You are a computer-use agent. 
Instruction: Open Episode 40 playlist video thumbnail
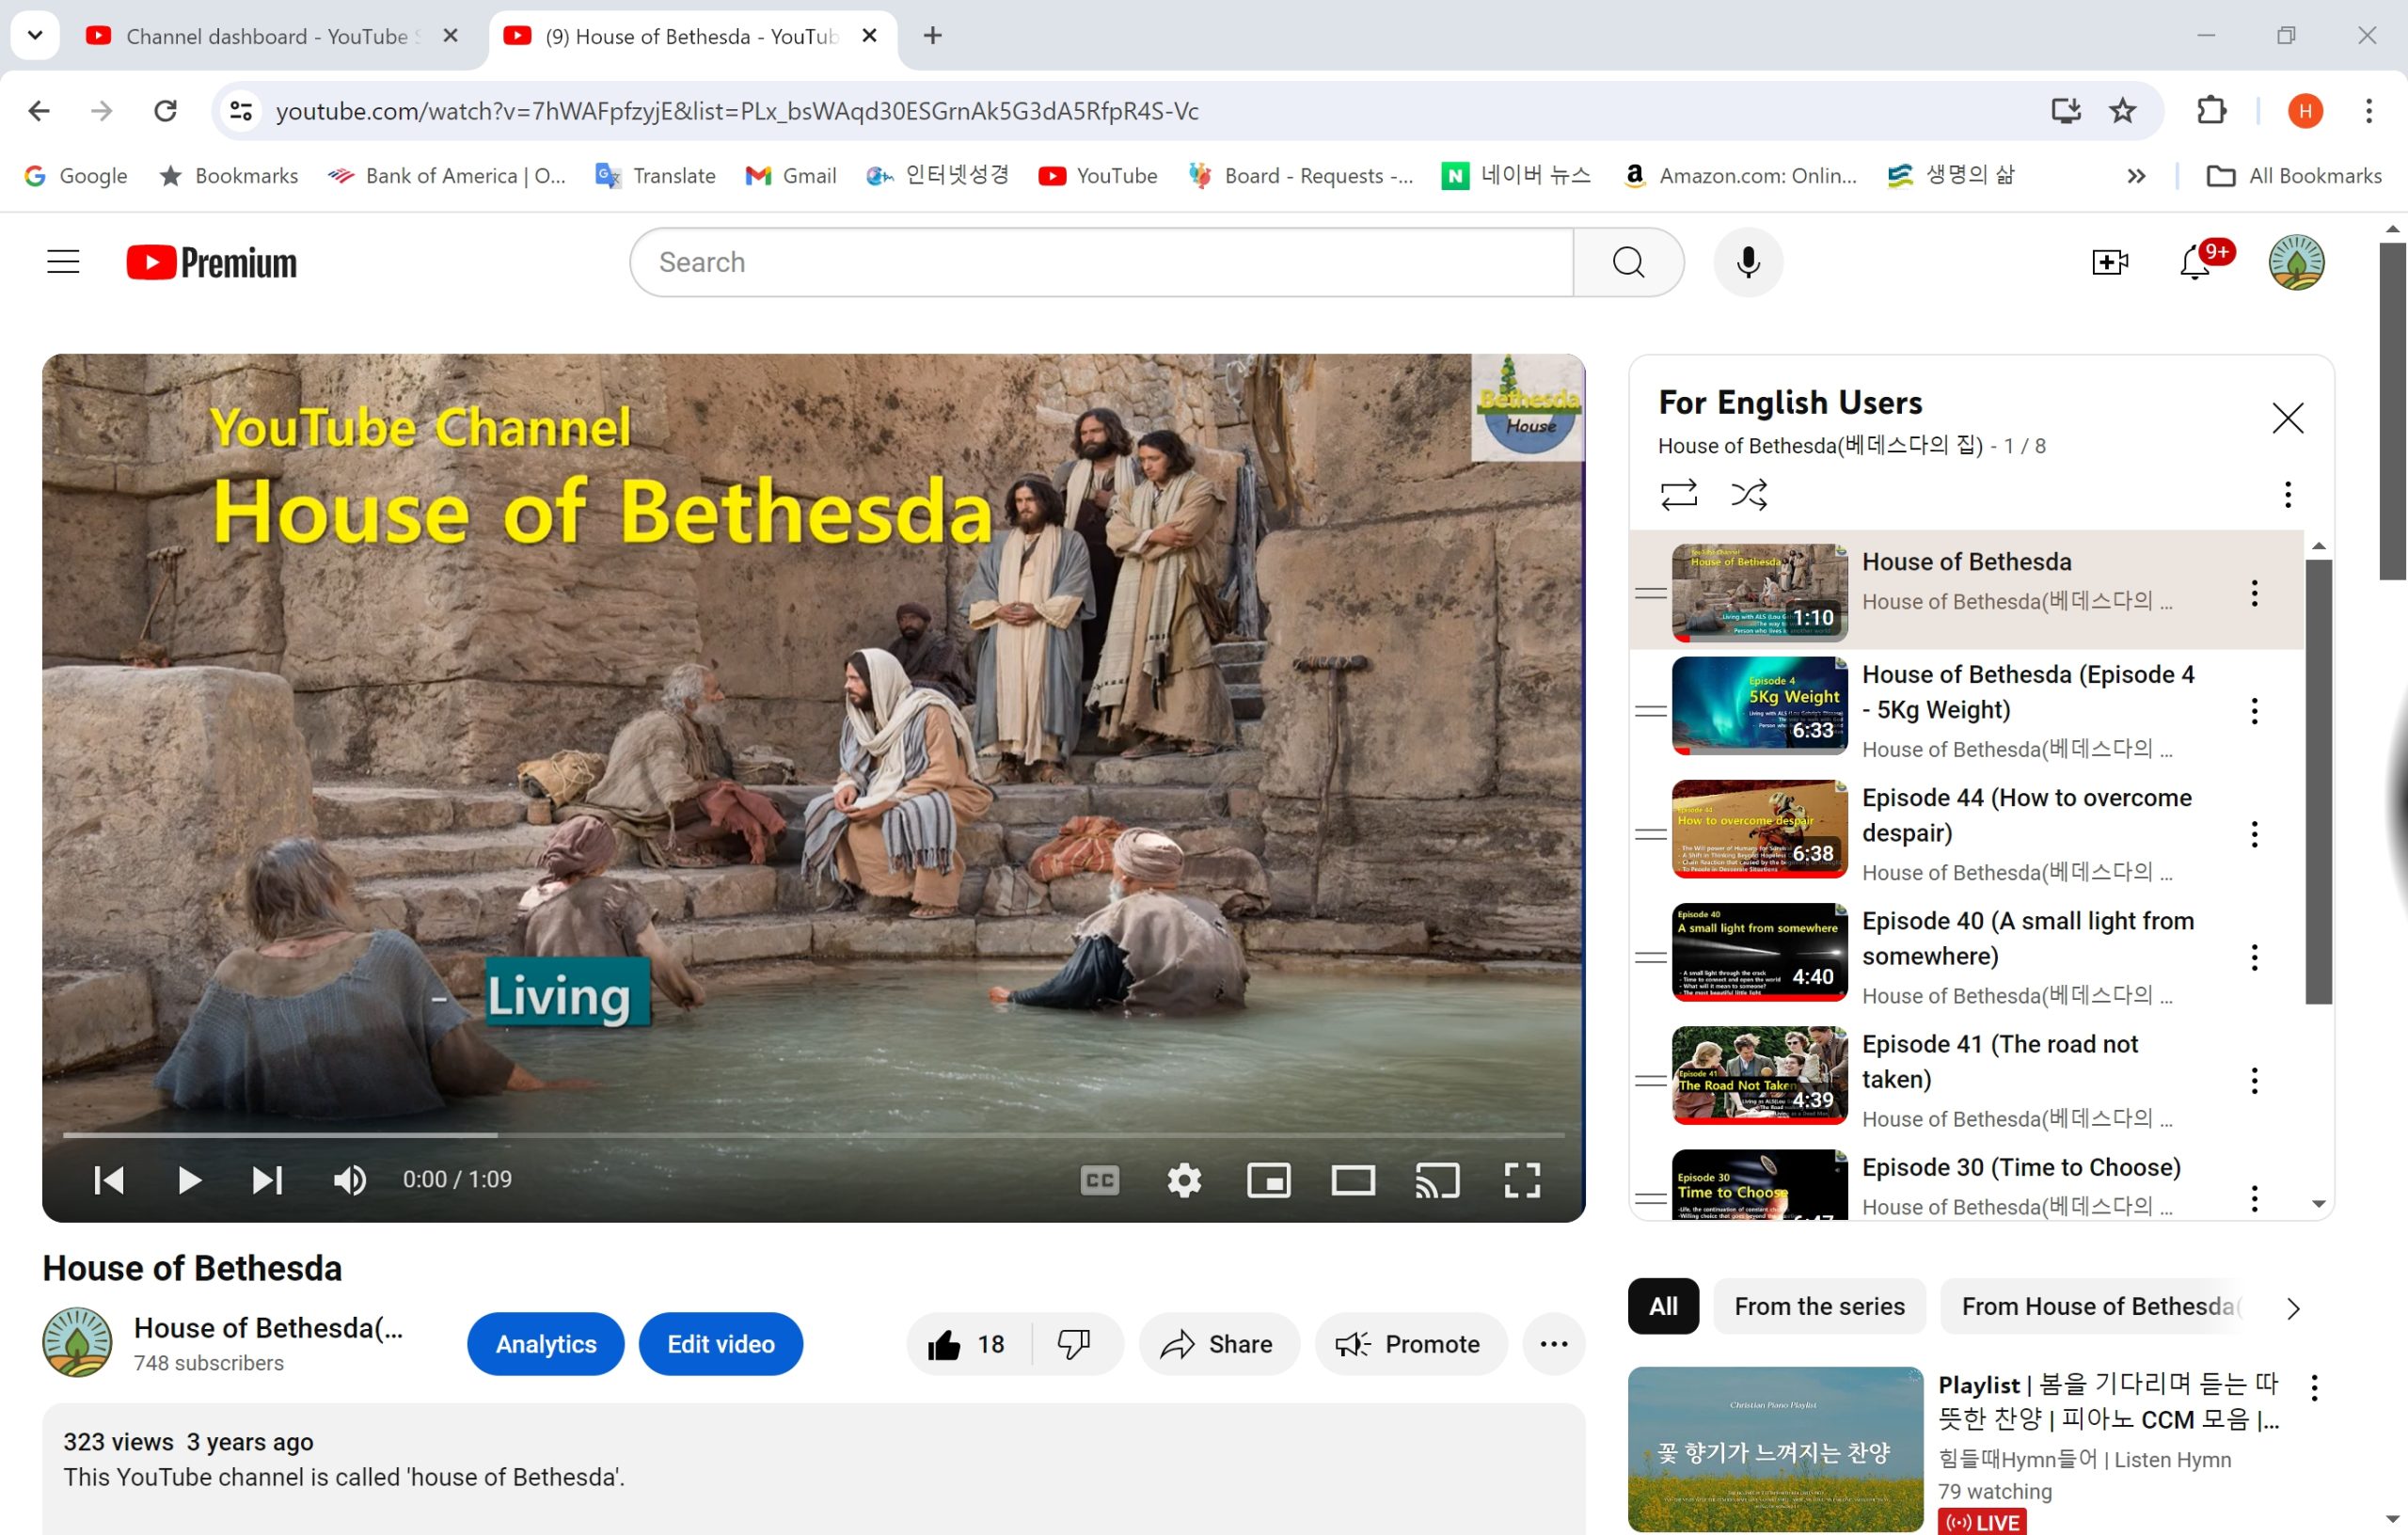point(1758,952)
